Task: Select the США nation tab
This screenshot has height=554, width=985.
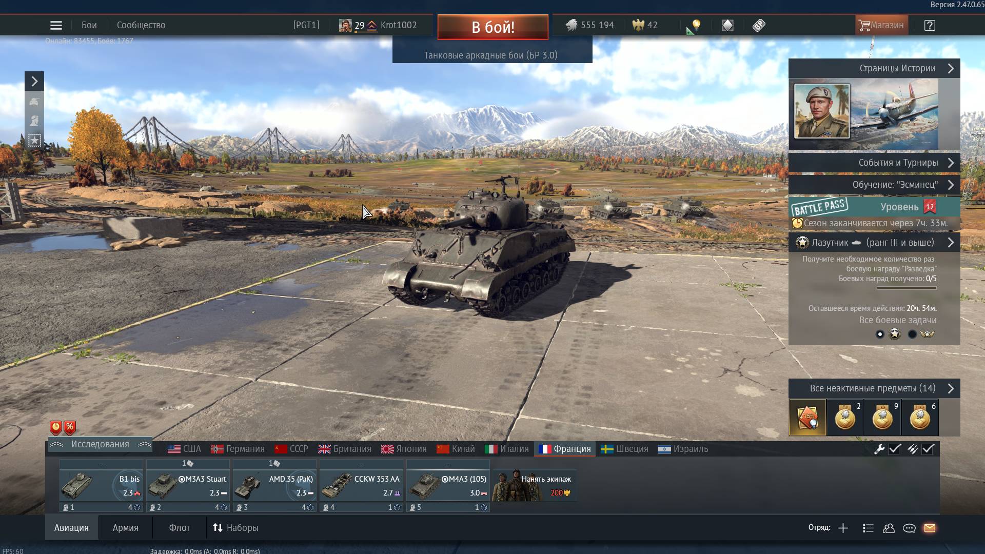Action: coord(185,449)
